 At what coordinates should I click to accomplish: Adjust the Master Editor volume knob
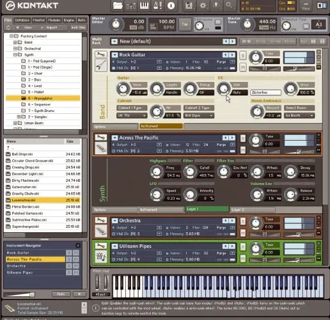click(x=116, y=24)
